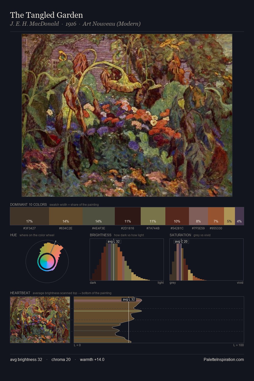The image size is (254, 381).
Task: Click the hex code #2D1816 label
Action: tap(128, 228)
